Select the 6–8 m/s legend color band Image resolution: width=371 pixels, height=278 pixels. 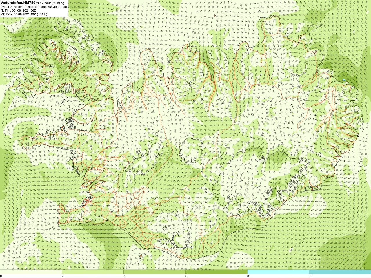coord(216,272)
